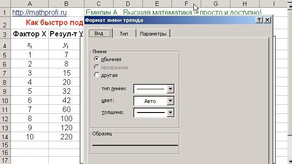Open the толщина line weight dropdown
292x164 pixels.
tap(170, 113)
